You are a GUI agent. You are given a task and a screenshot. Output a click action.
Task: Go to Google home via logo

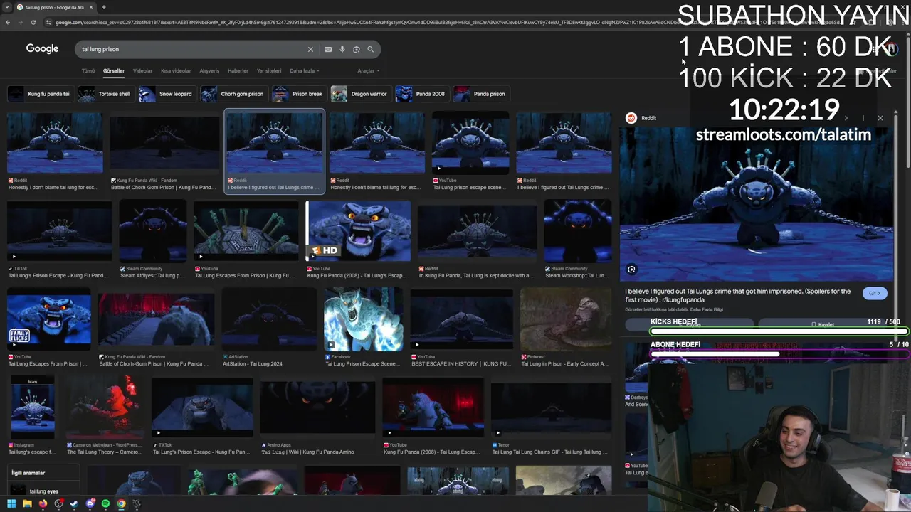[x=42, y=48]
